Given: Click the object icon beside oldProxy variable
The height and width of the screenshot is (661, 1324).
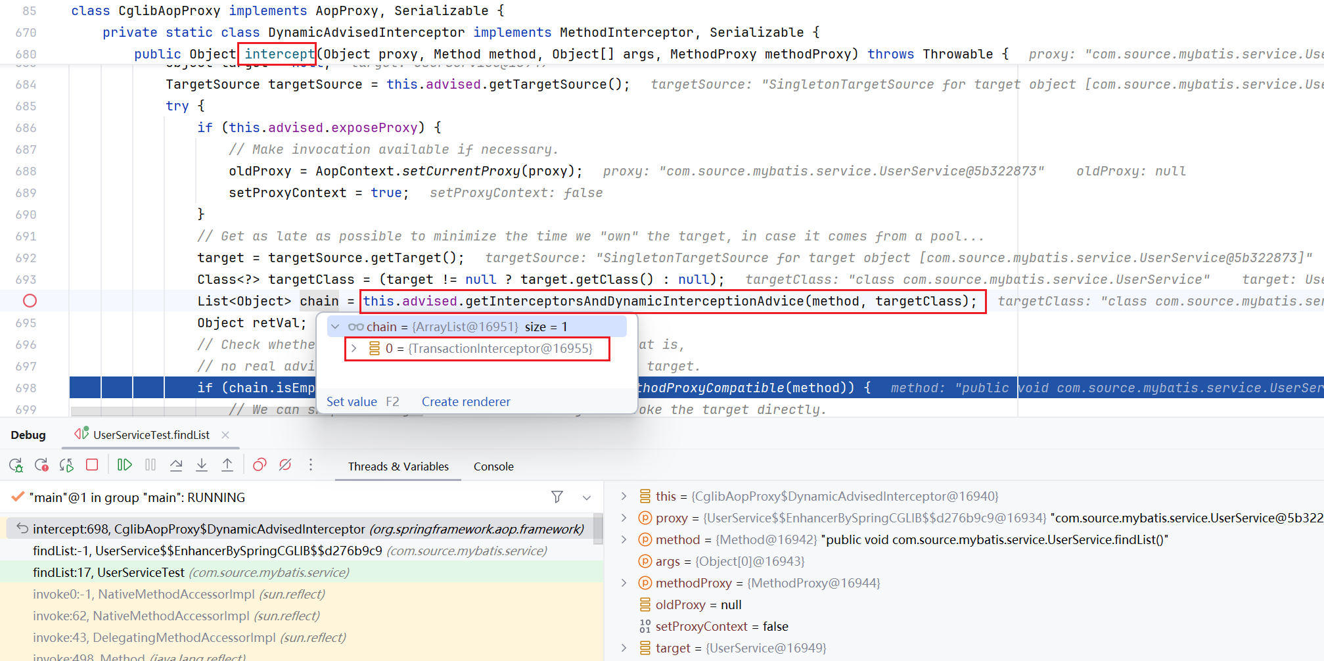Looking at the screenshot, I should pos(645,604).
